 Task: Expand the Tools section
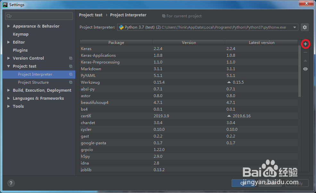tap(8, 106)
